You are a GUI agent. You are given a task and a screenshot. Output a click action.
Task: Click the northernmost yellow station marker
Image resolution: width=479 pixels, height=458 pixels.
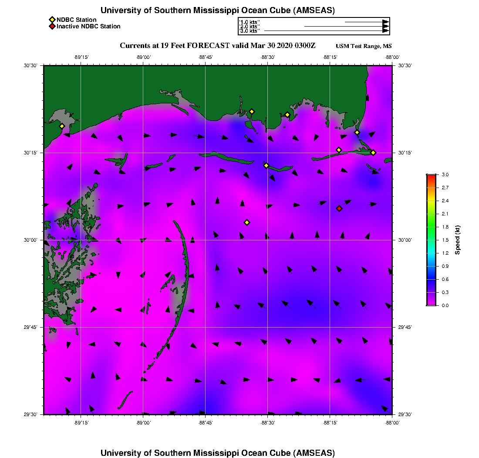pos(252,111)
